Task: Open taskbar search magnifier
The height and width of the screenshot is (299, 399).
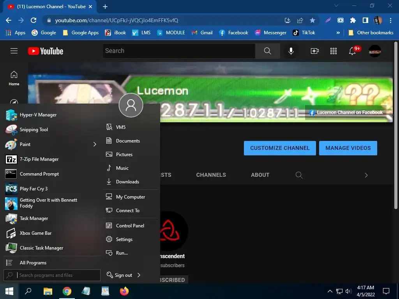Action: click(28, 291)
